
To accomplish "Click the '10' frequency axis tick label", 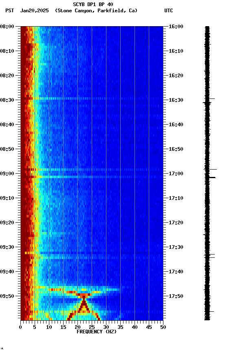I will [49, 327].
